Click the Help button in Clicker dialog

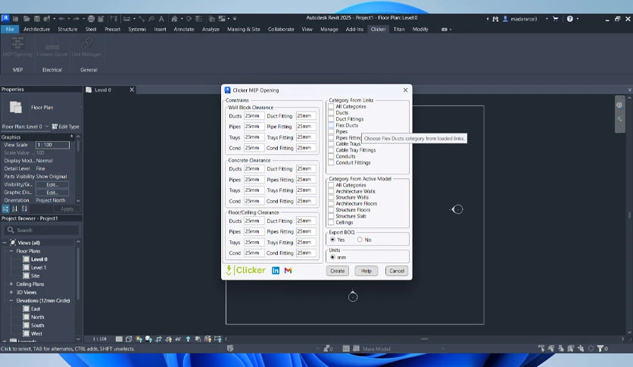click(x=366, y=271)
